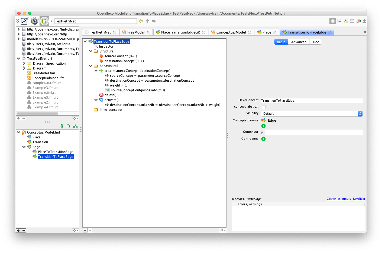This screenshot has width=382, height=253.
Task: Open the gear options below project browser
Action: click(x=75, y=118)
